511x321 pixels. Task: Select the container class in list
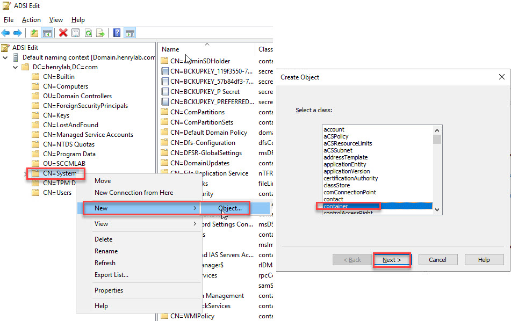click(336, 206)
